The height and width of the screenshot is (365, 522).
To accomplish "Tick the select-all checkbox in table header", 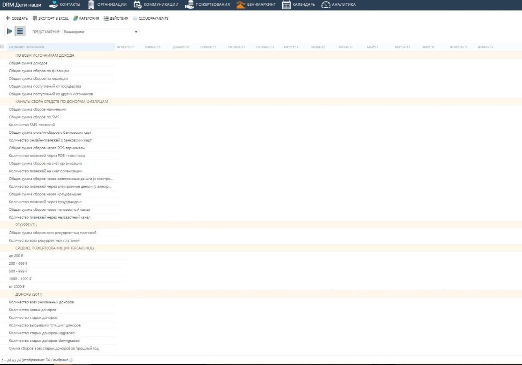I will [2, 47].
